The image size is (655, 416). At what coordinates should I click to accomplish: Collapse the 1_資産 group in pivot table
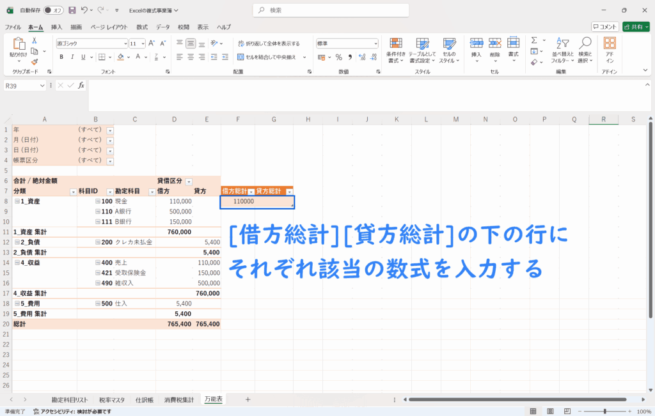tap(17, 201)
